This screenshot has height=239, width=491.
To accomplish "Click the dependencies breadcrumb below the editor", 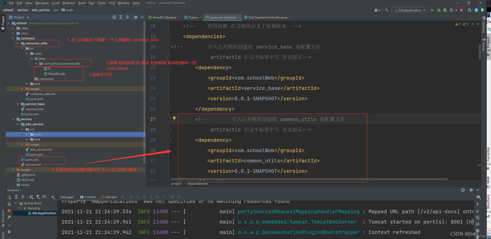I will 198,183.
